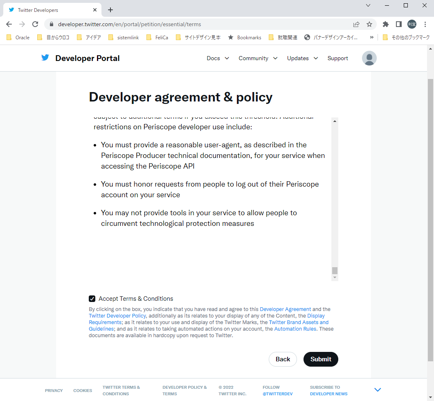Open TWITTER TERMS & CONDITIONS footer link
The height and width of the screenshot is (401, 434).
tap(121, 390)
